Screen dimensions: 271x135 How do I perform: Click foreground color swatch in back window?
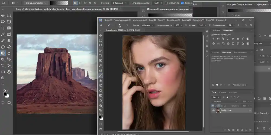(5, 94)
